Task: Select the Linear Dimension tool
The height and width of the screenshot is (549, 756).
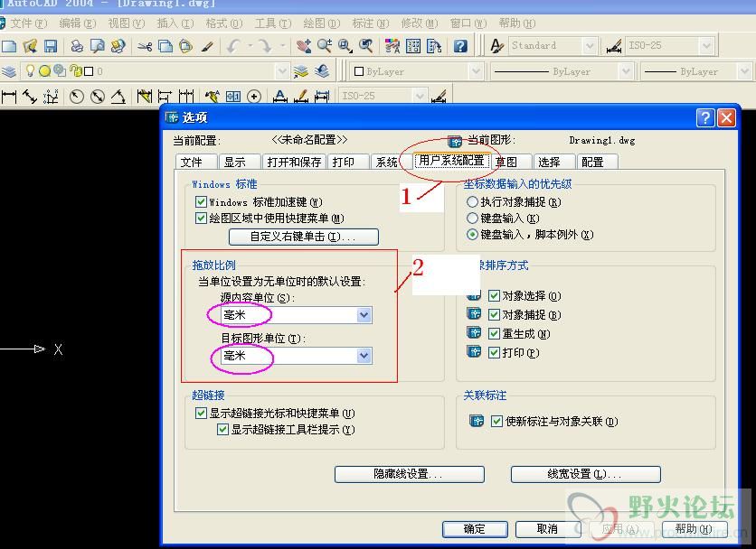Action: tap(9, 97)
